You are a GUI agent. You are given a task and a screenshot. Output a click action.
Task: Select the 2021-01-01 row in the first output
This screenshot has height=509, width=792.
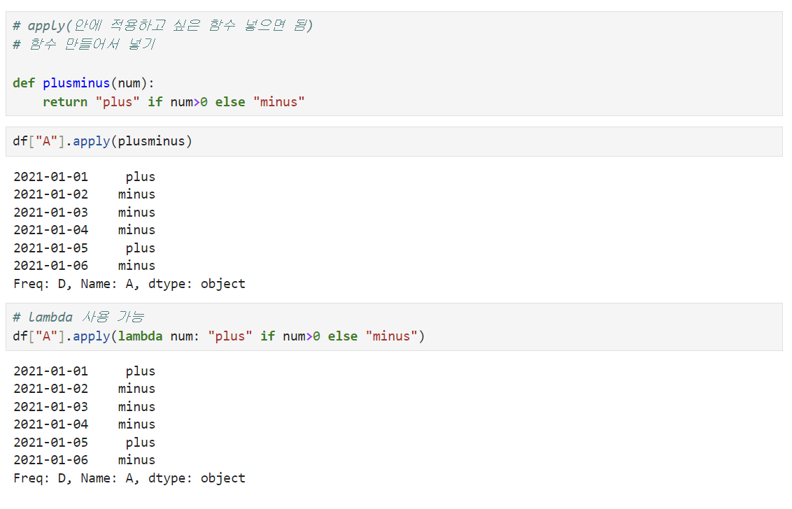pos(85,177)
